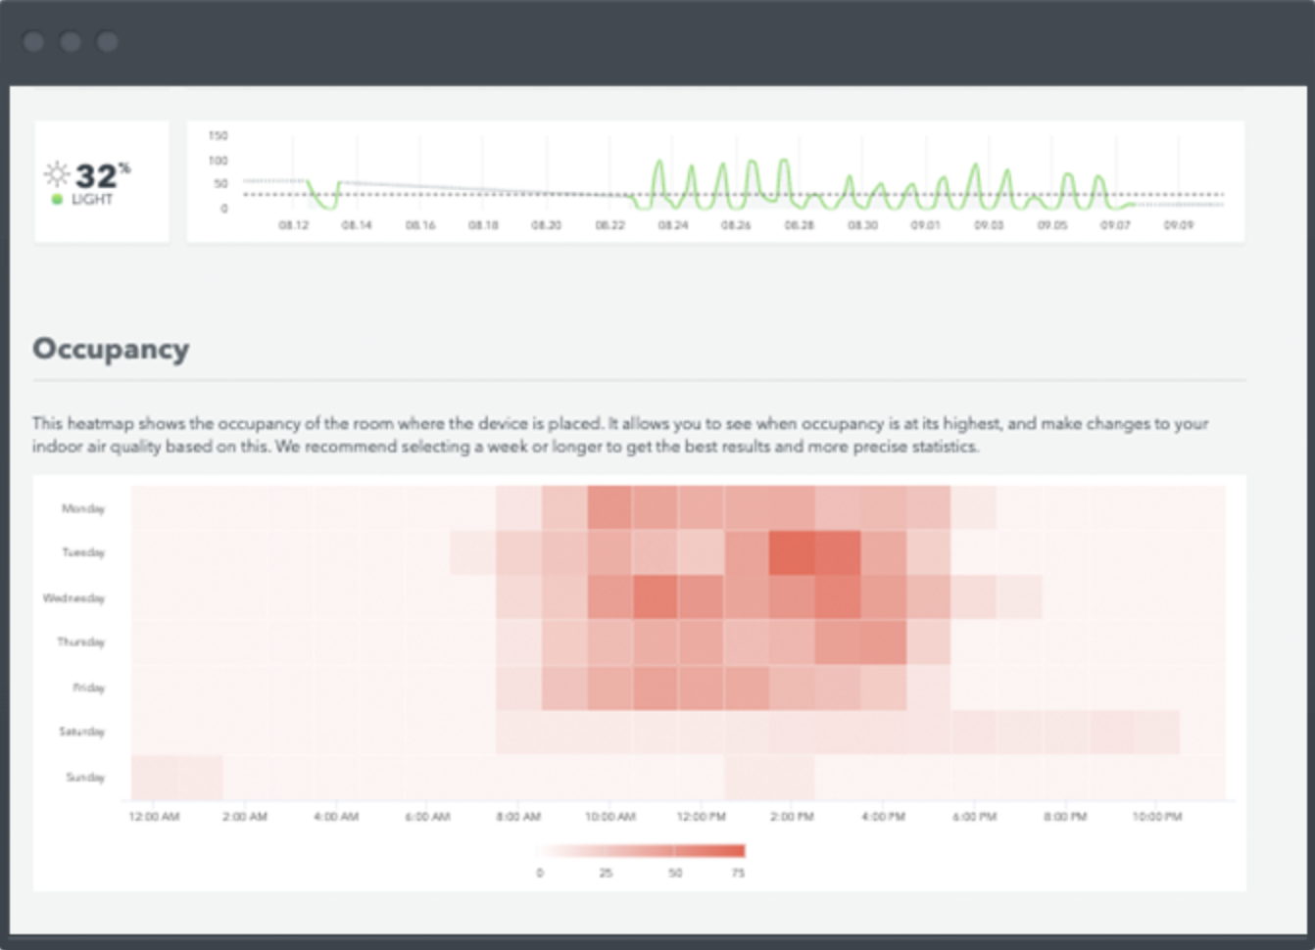Click the 100 value on chart axis
This screenshot has height=950, width=1315.
point(218,161)
